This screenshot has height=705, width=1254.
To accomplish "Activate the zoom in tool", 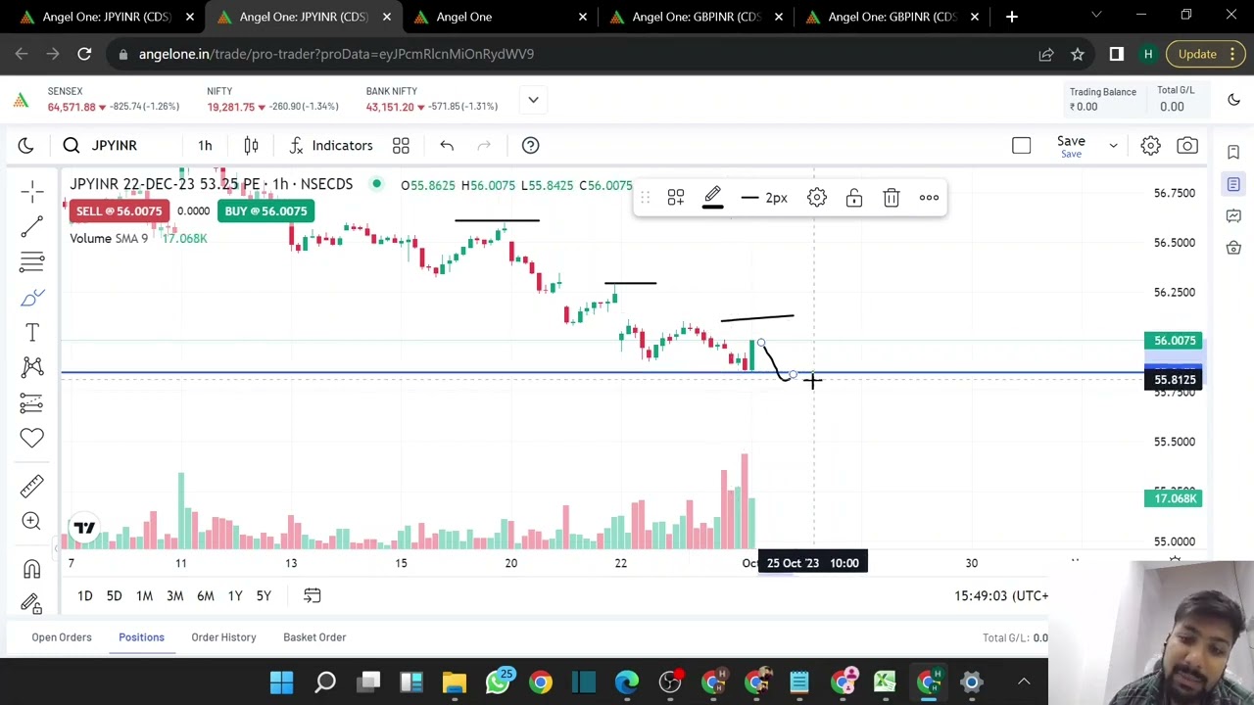I will 32,521.
